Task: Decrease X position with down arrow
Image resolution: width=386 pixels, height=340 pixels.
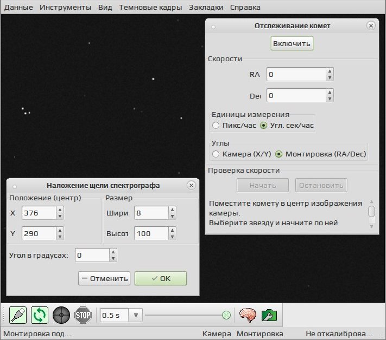Action: coord(60,216)
